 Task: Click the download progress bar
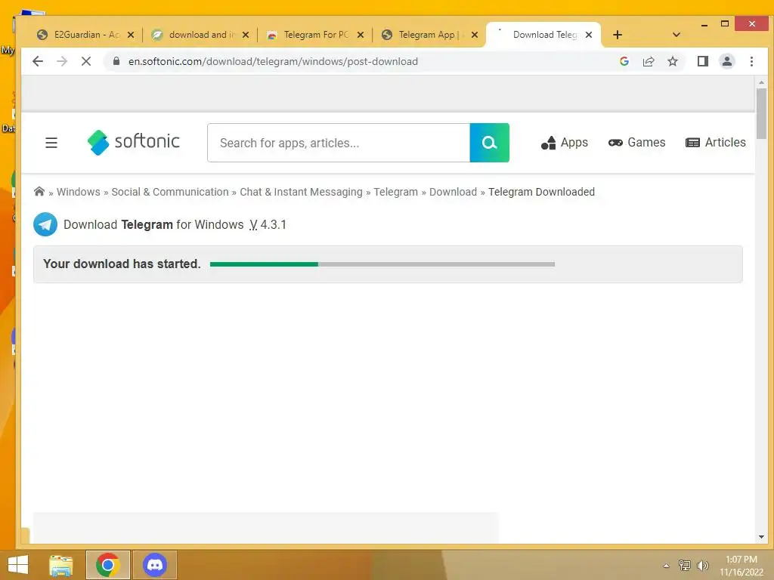pyautogui.click(x=382, y=264)
